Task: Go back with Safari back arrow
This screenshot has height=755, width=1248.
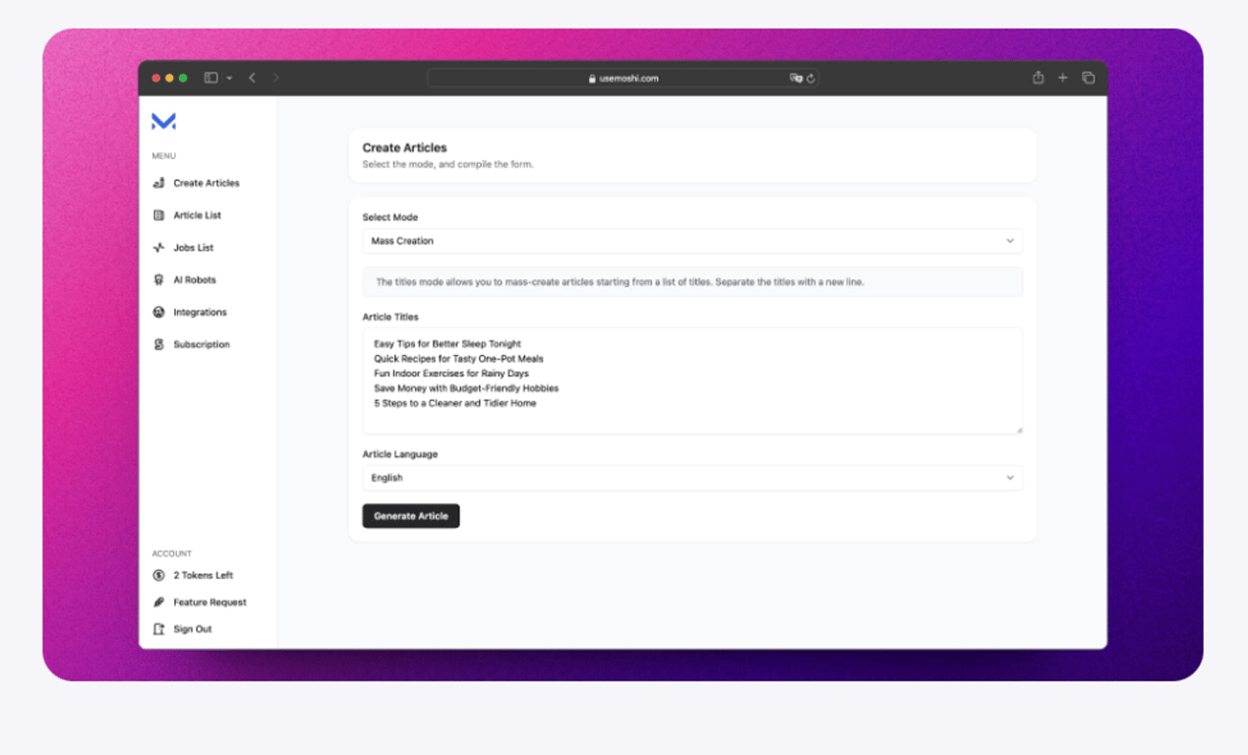Action: tap(252, 78)
